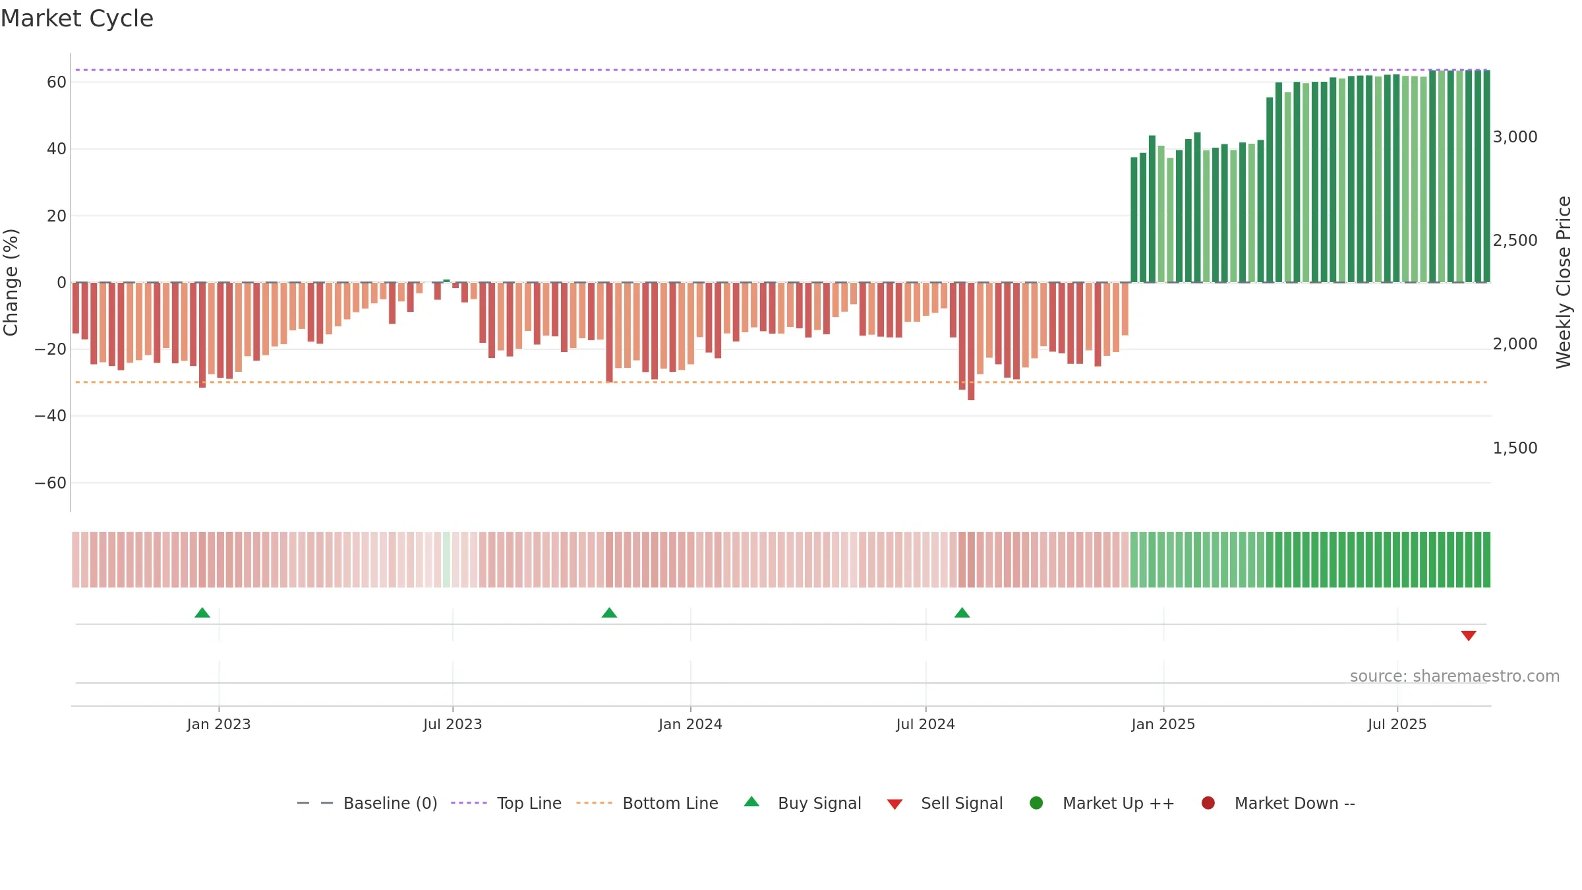Image resolution: width=1582 pixels, height=890 pixels.
Task: Click the Jul 2024 axis label
Action: 925,725
